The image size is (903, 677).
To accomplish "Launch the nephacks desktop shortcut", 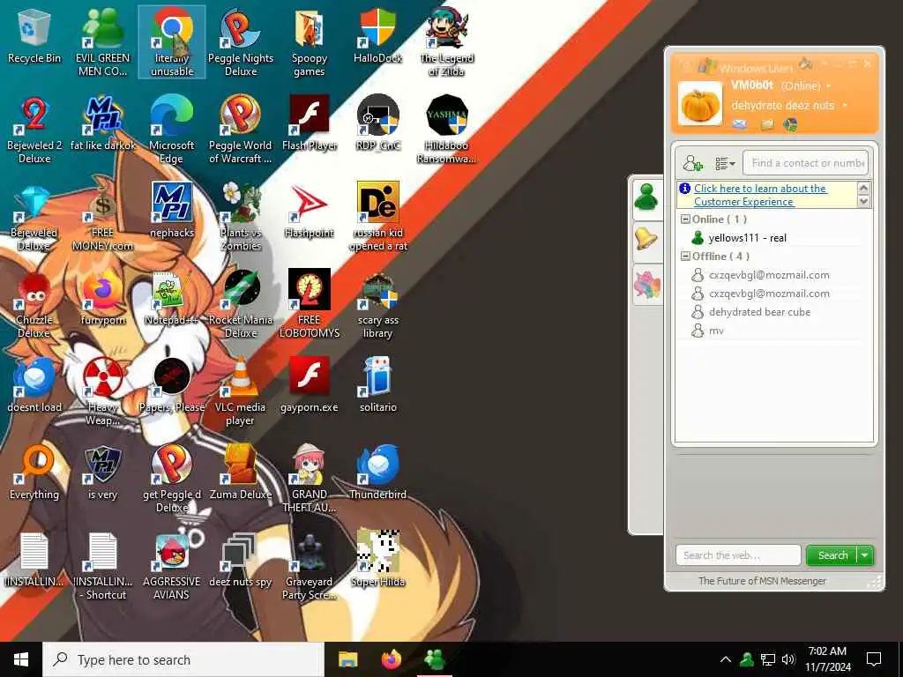I will [x=172, y=211].
